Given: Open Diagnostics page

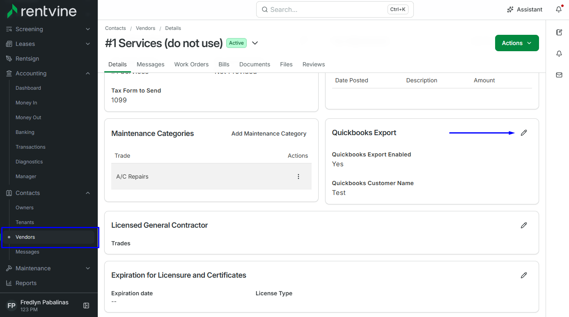Looking at the screenshot, I should coord(29,162).
